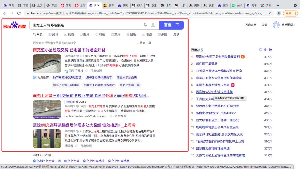Open result 震惊!南充高坪某楼盘墙体现多处大裂缝

coord(84,125)
